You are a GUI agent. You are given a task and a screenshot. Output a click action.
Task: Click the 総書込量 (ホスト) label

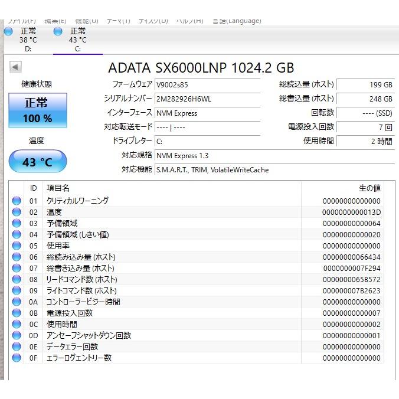306,99
